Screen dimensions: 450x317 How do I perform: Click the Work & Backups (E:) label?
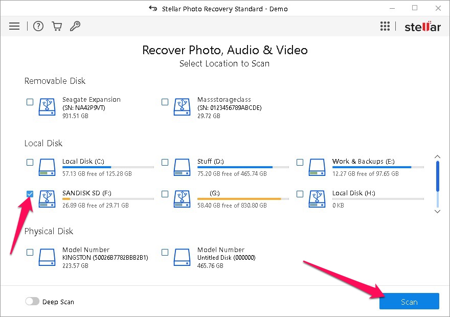pos(364,161)
